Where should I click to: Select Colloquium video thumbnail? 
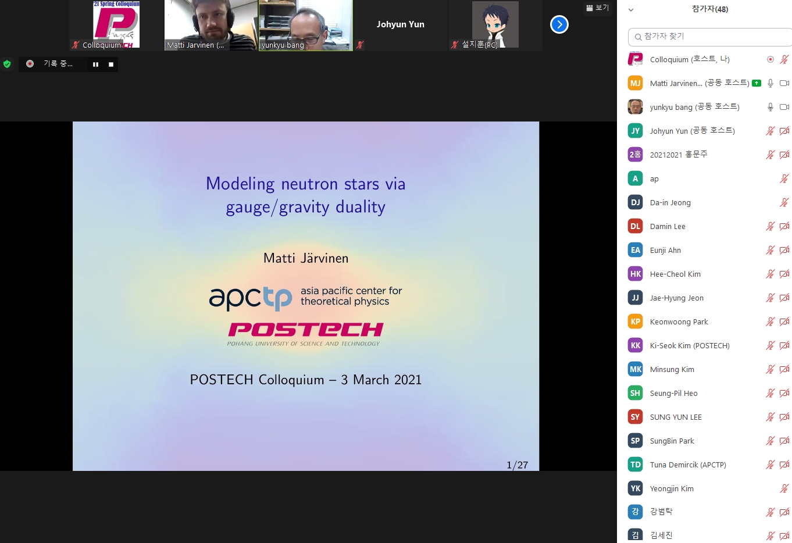[x=116, y=25]
